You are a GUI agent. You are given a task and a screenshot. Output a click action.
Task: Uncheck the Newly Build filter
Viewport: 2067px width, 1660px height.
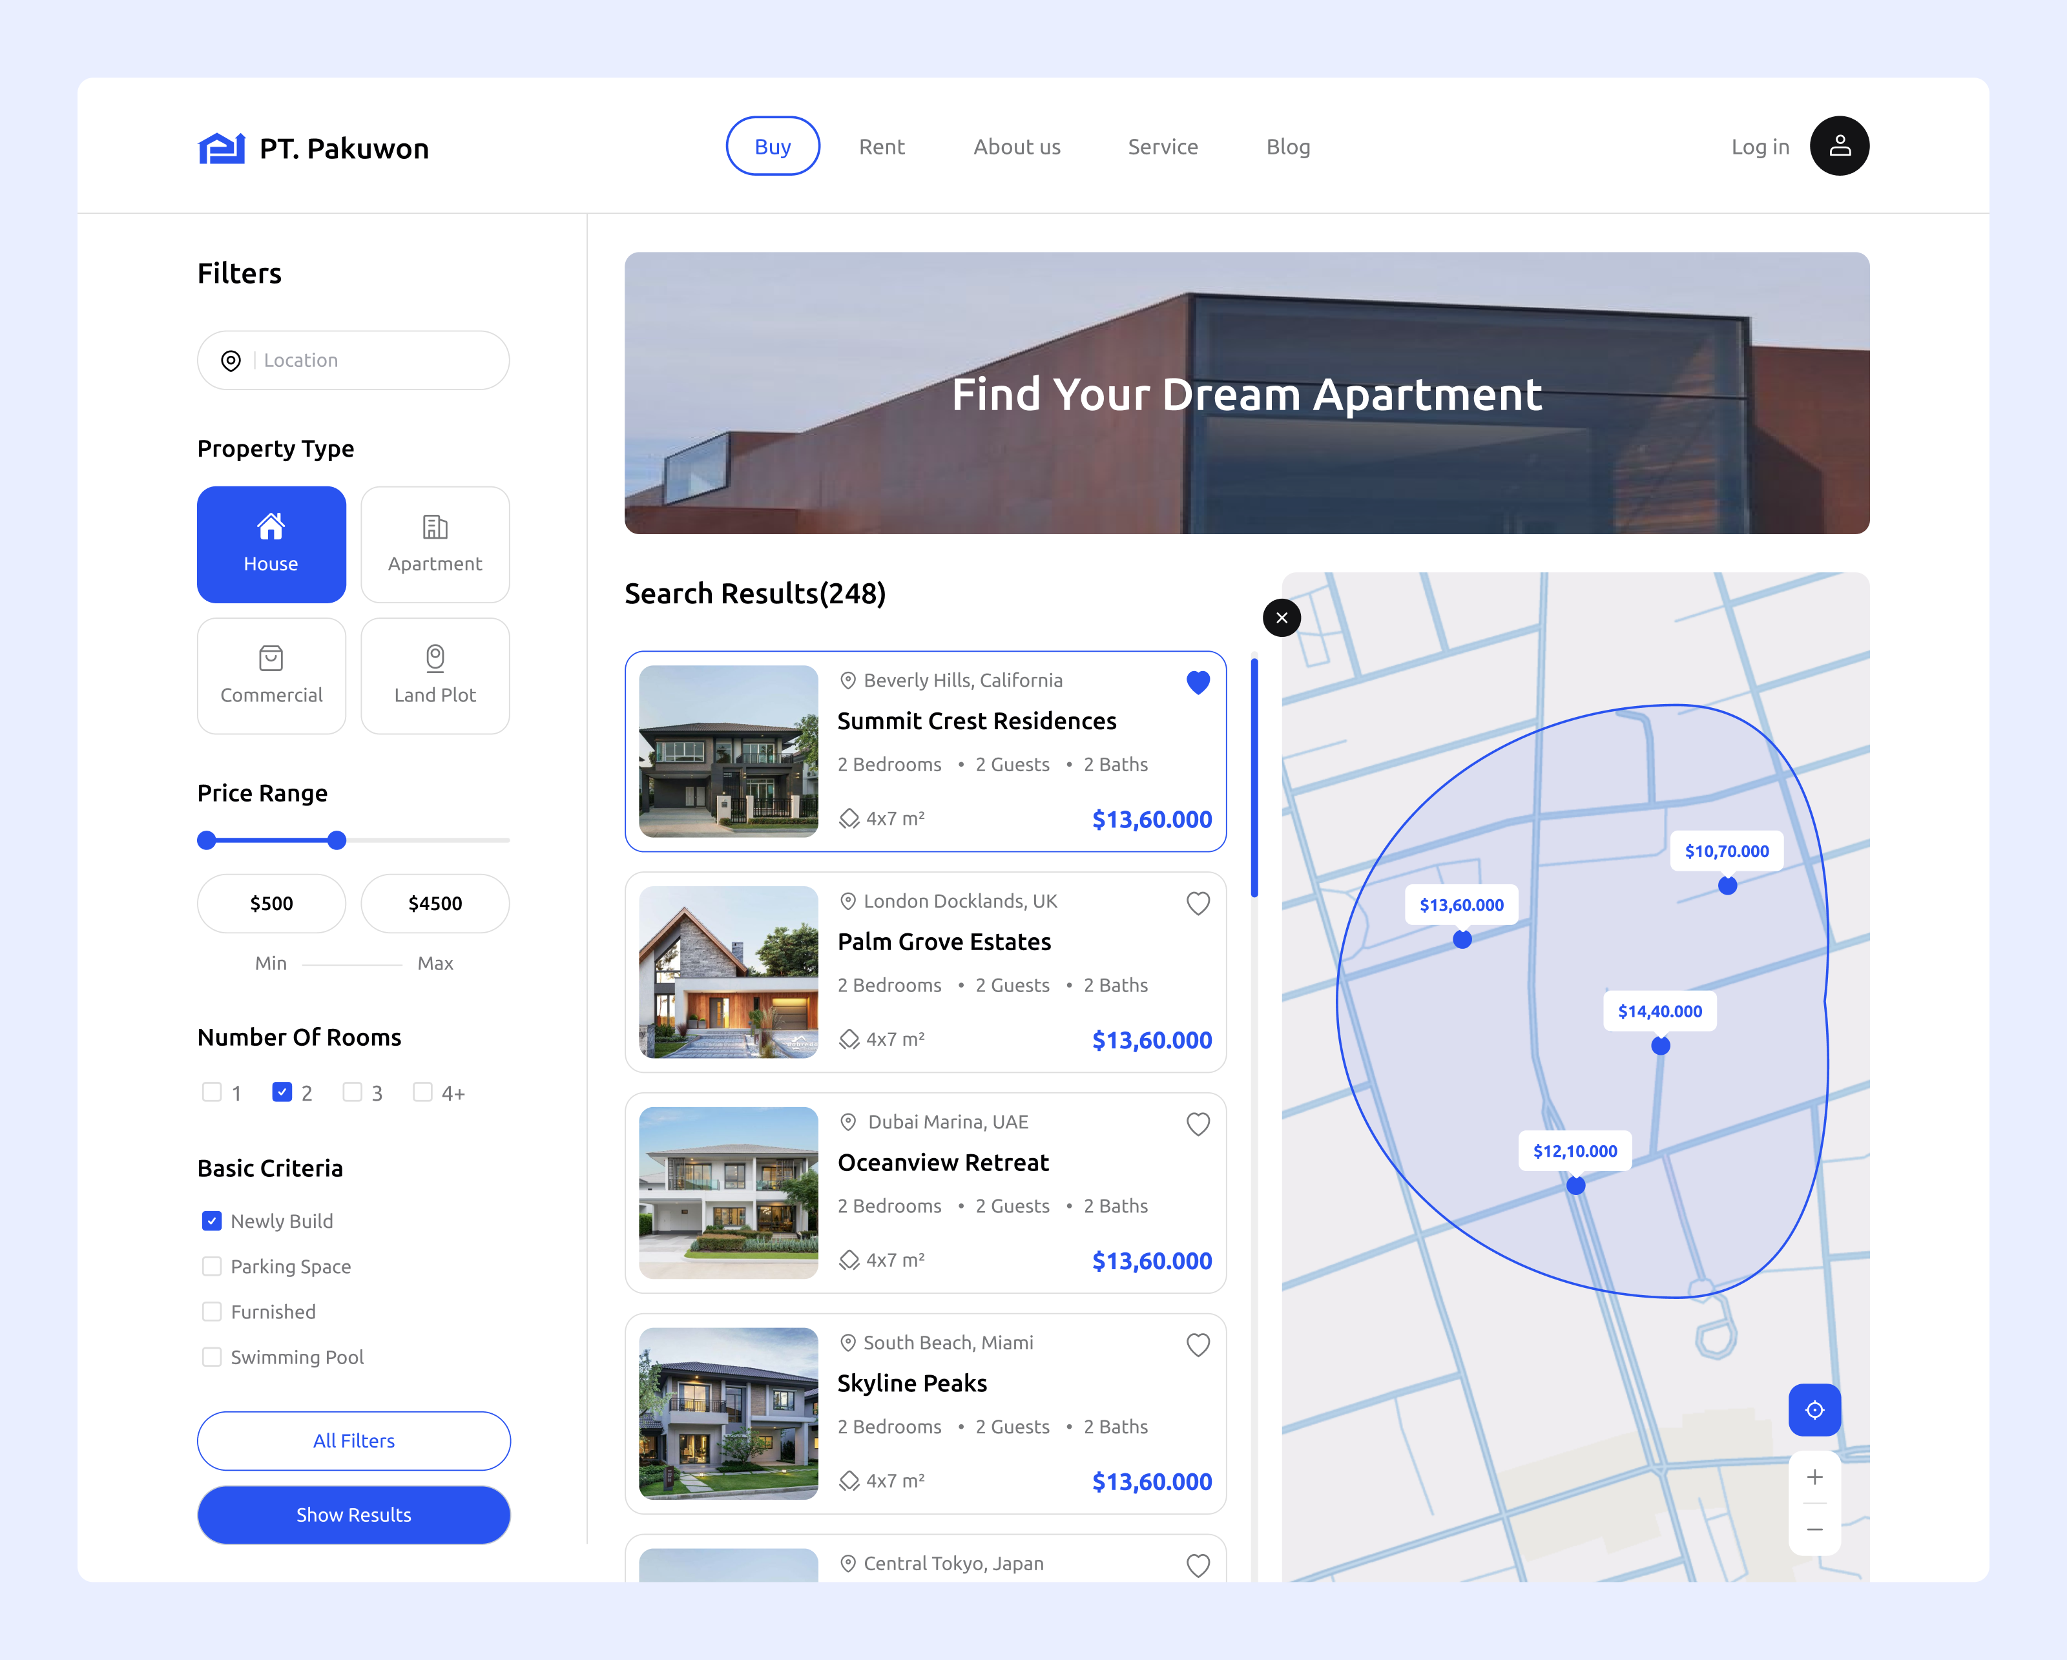[x=211, y=1220]
